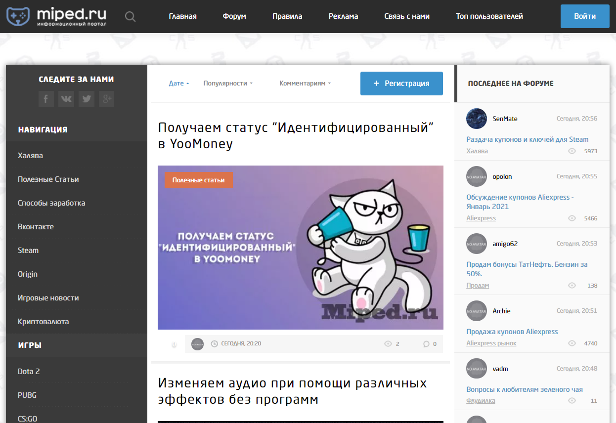Image resolution: width=616 pixels, height=423 pixels.
Task: Open Archie's avatar
Action: tap(476, 311)
